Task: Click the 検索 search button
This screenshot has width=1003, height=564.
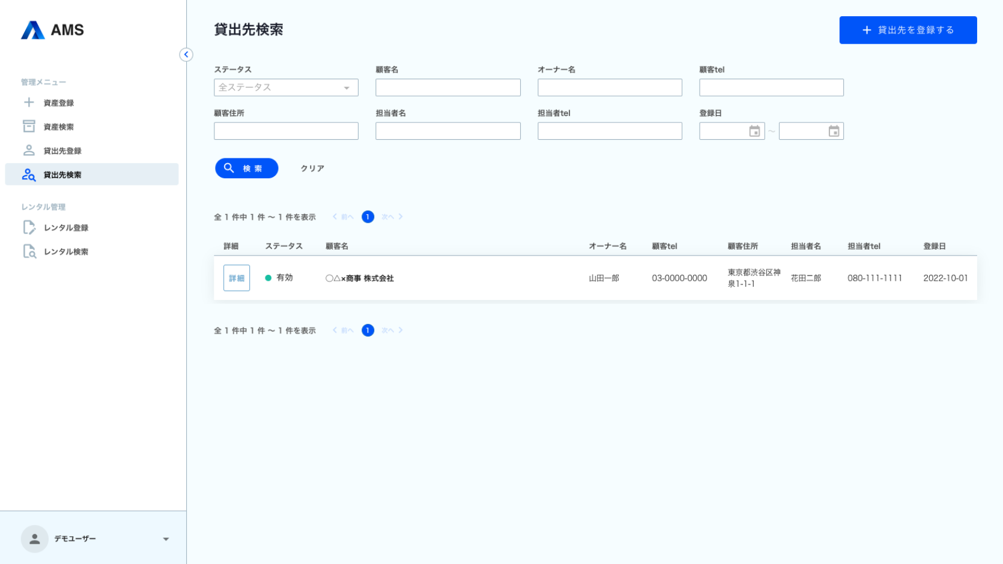Action: 246,169
